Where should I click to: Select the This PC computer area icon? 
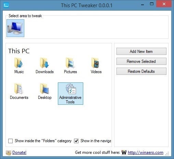[15, 28]
